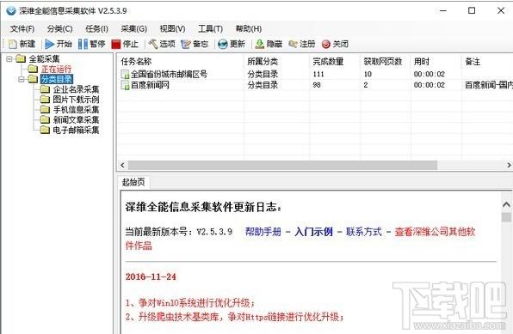Viewport: 513px width, 334px height.
Task: Click the 百度新闻-国内 remark cell
Action: pyautogui.click(x=489, y=85)
